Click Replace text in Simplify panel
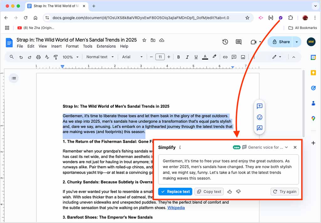Image resolution: width=321 pixels, height=223 pixels. [x=175, y=192]
